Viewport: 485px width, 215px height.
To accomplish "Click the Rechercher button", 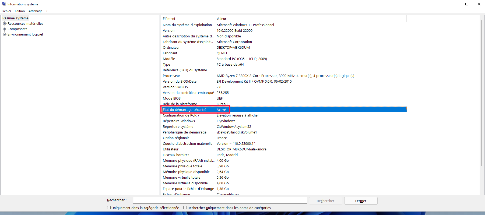I will (325, 201).
